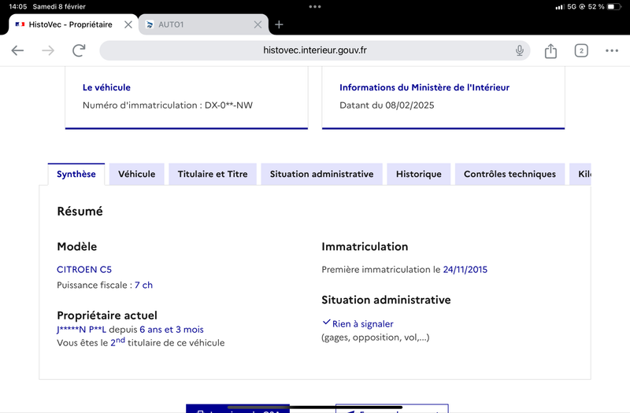
Task: Go back with the browser back arrow
Action: [17, 50]
